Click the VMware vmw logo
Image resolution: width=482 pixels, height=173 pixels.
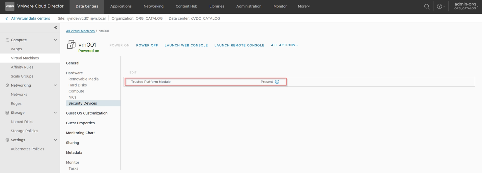pyautogui.click(x=10, y=6)
